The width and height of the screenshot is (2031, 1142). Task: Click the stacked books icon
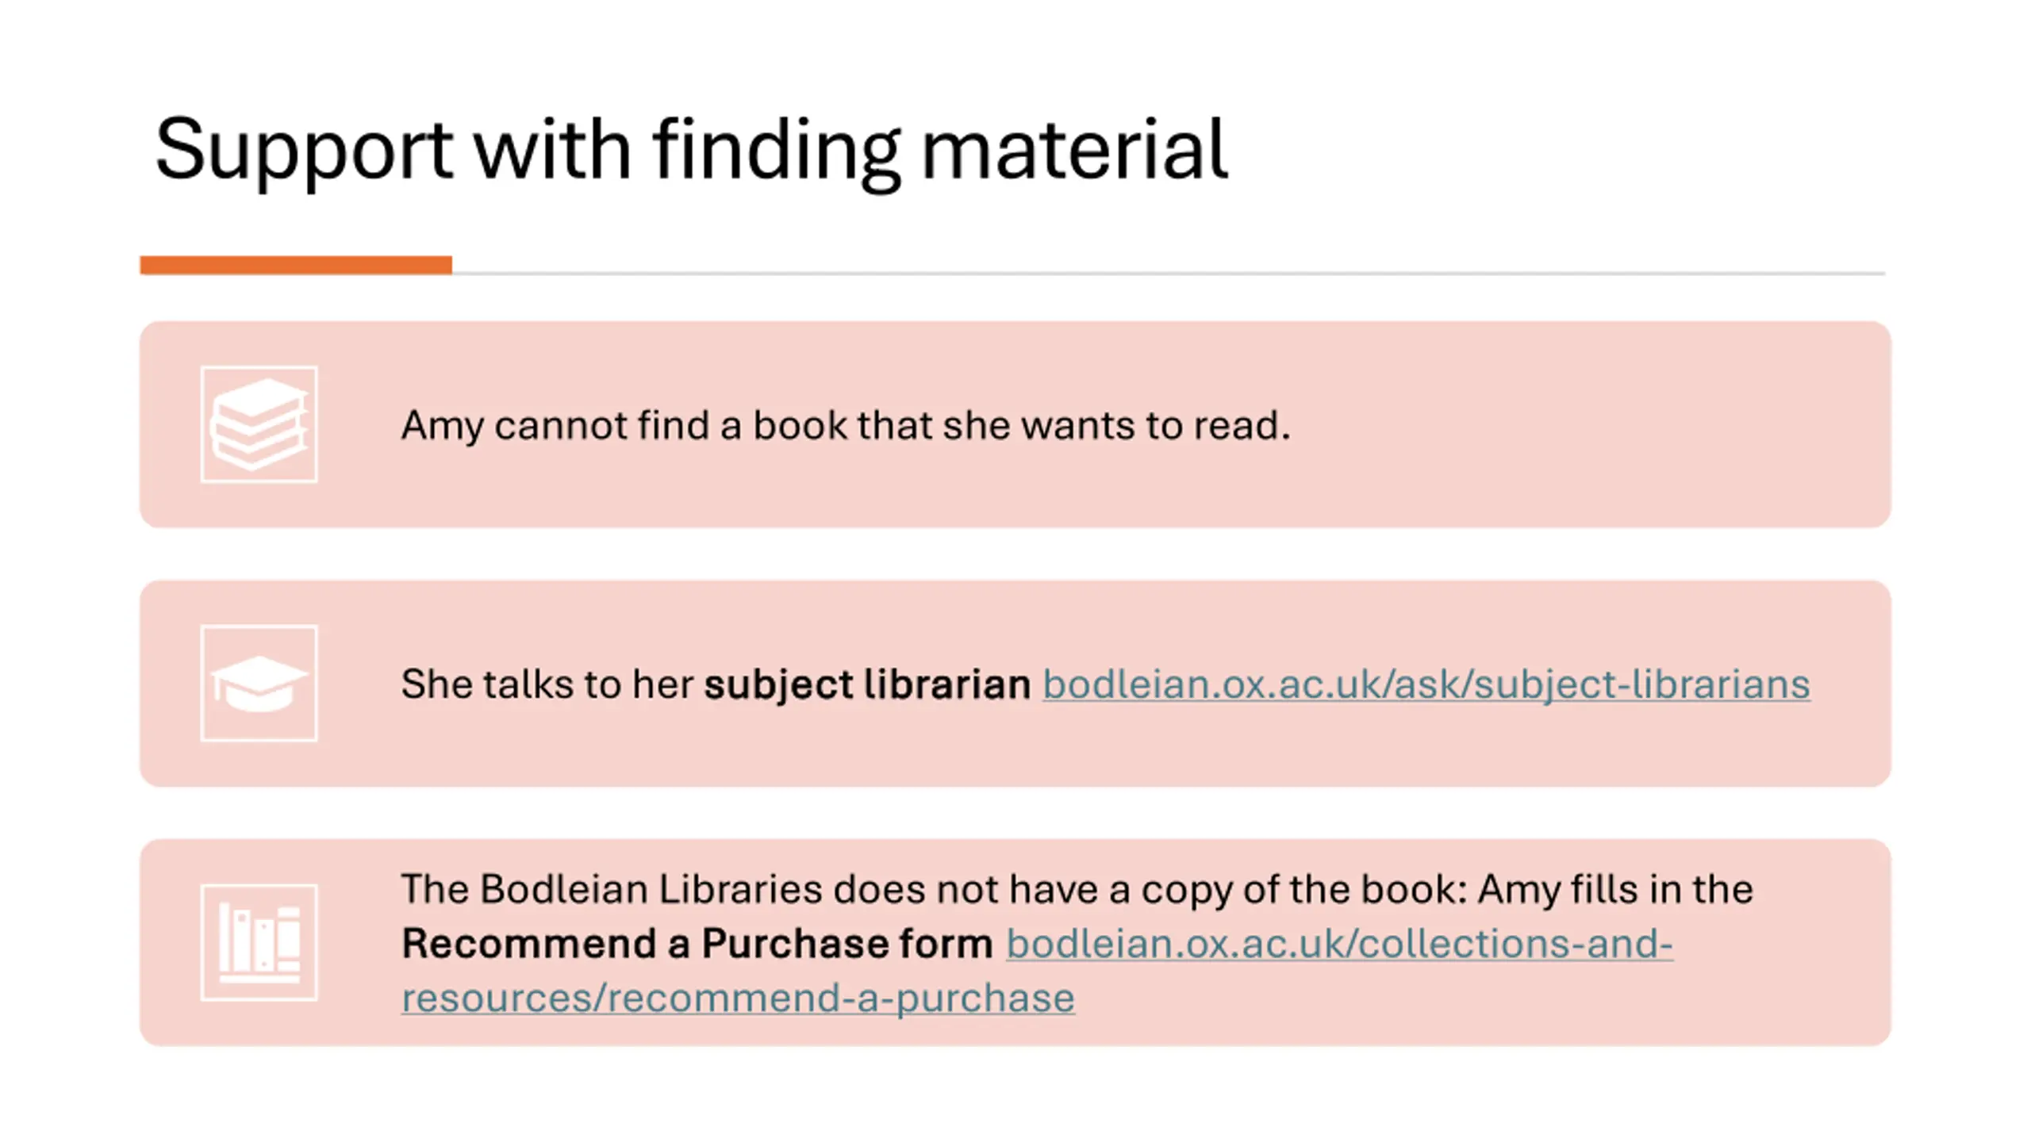coord(259,424)
